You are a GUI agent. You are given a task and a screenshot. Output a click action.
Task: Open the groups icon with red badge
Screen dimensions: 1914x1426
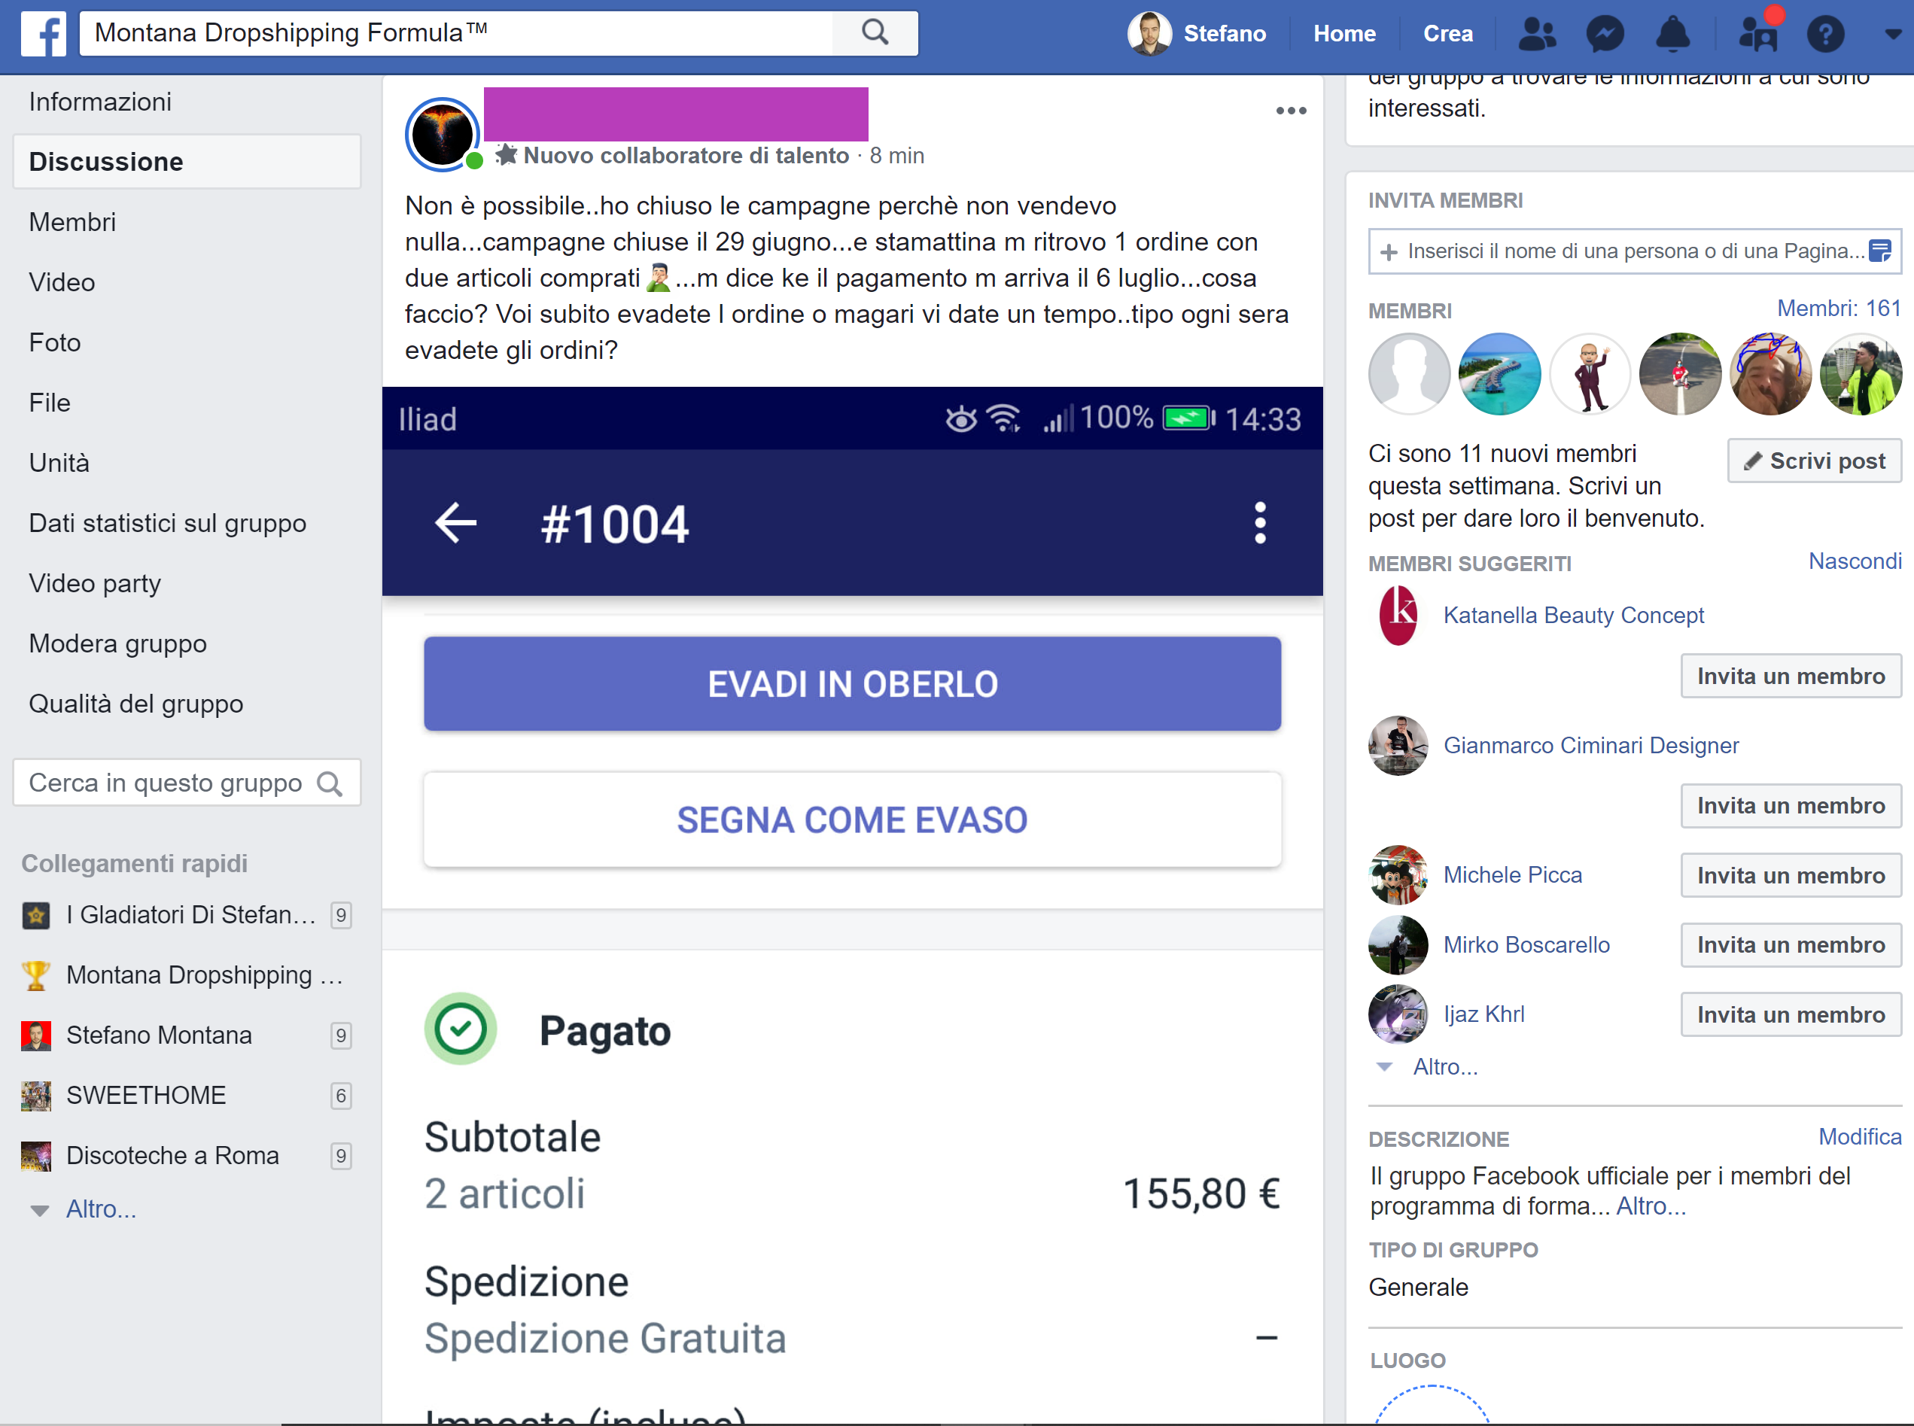click(x=1757, y=34)
